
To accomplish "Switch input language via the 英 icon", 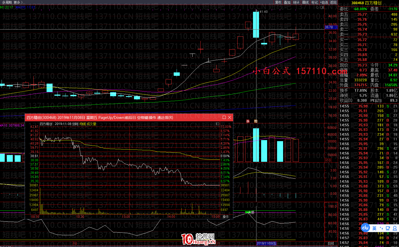I will tap(374, 228).
